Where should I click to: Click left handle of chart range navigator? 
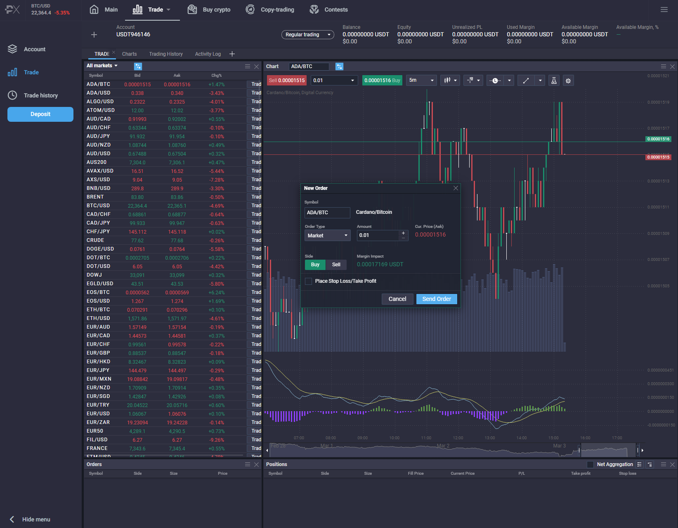click(579, 450)
